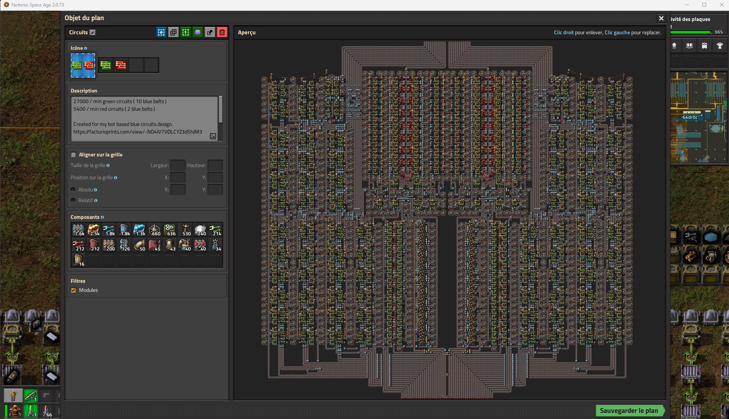This screenshot has width=729, height=419.
Task: Uncheck the Modules filter checkbox
Action: [x=74, y=290]
